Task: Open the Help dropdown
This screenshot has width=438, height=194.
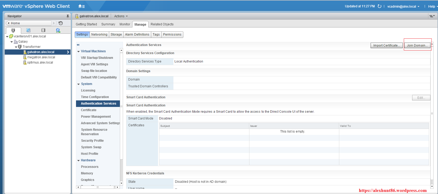Action: click(x=433, y=6)
